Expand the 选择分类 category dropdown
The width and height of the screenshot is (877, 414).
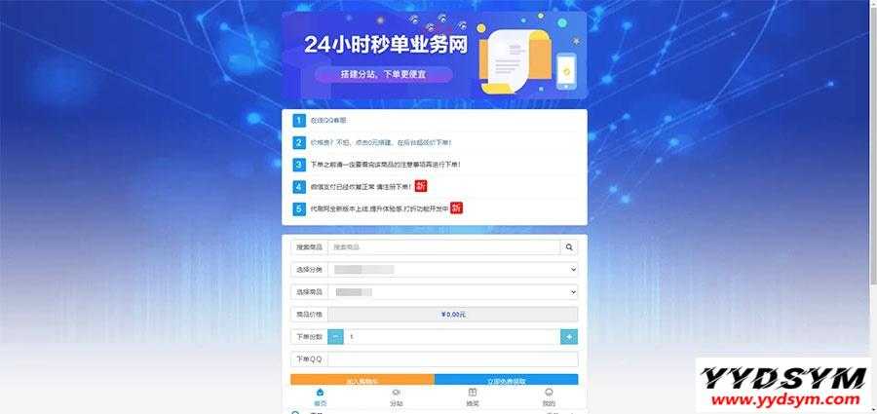pyautogui.click(x=453, y=270)
